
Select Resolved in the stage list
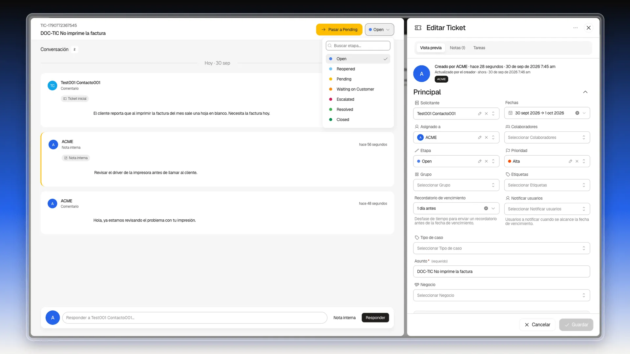[x=358, y=109]
